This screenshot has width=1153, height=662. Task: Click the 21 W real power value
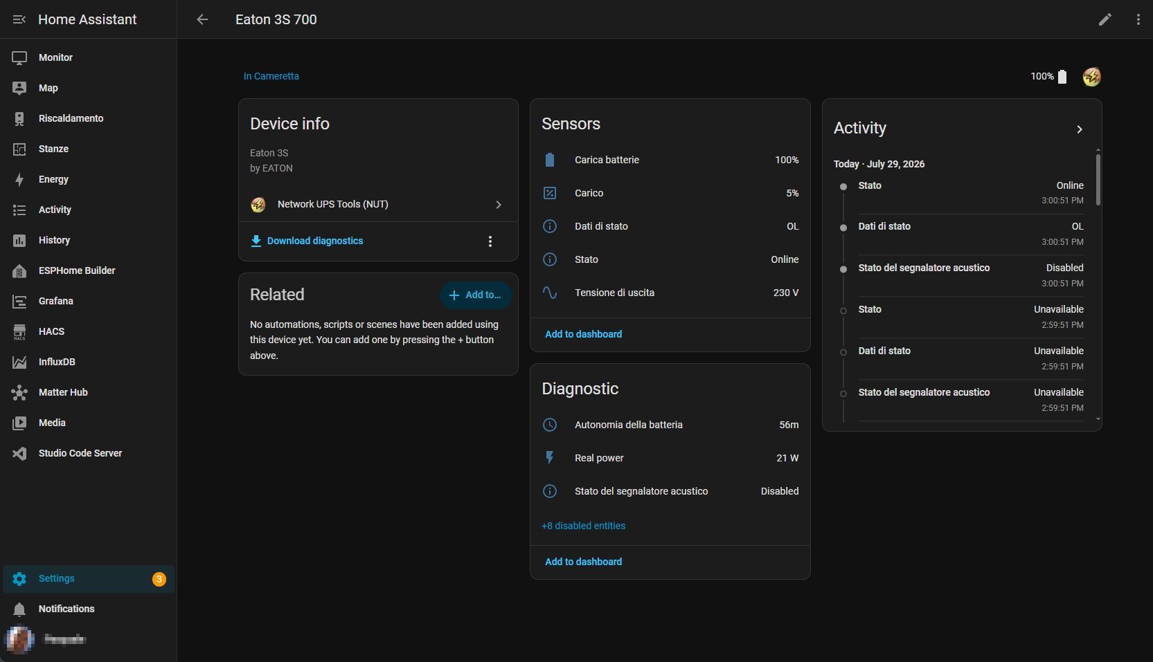coord(787,458)
